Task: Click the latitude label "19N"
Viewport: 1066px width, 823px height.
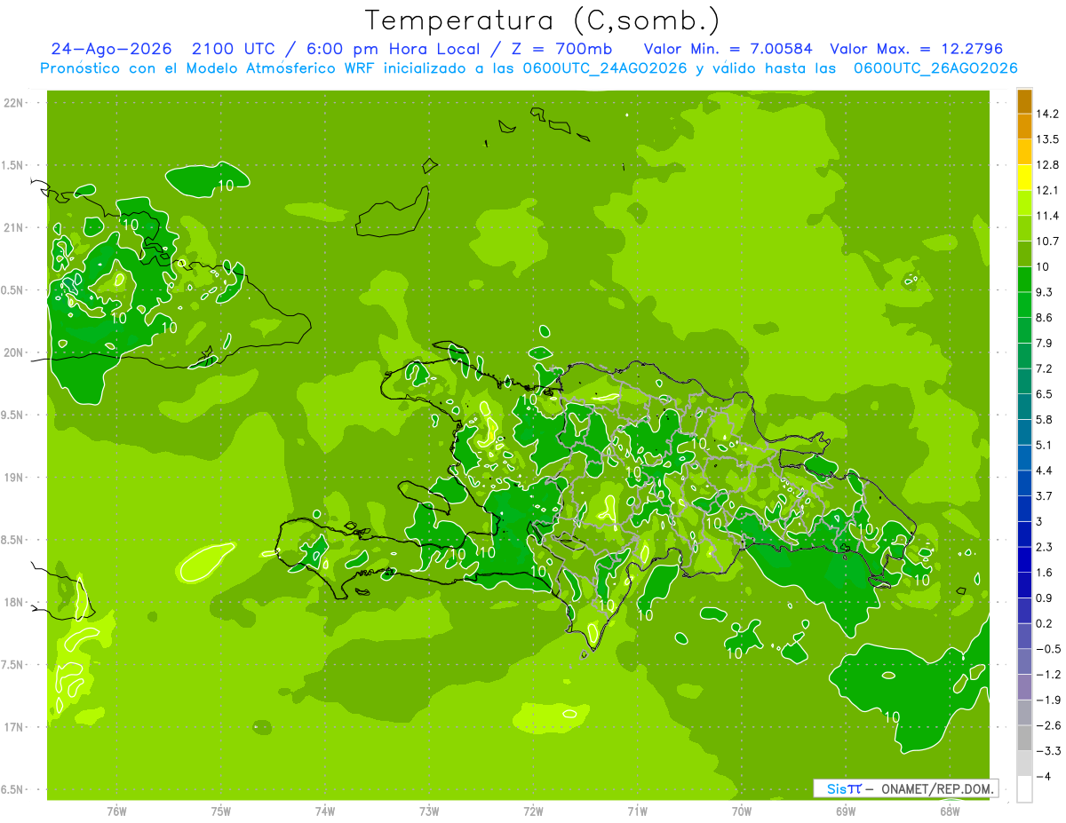Action: [x=14, y=478]
